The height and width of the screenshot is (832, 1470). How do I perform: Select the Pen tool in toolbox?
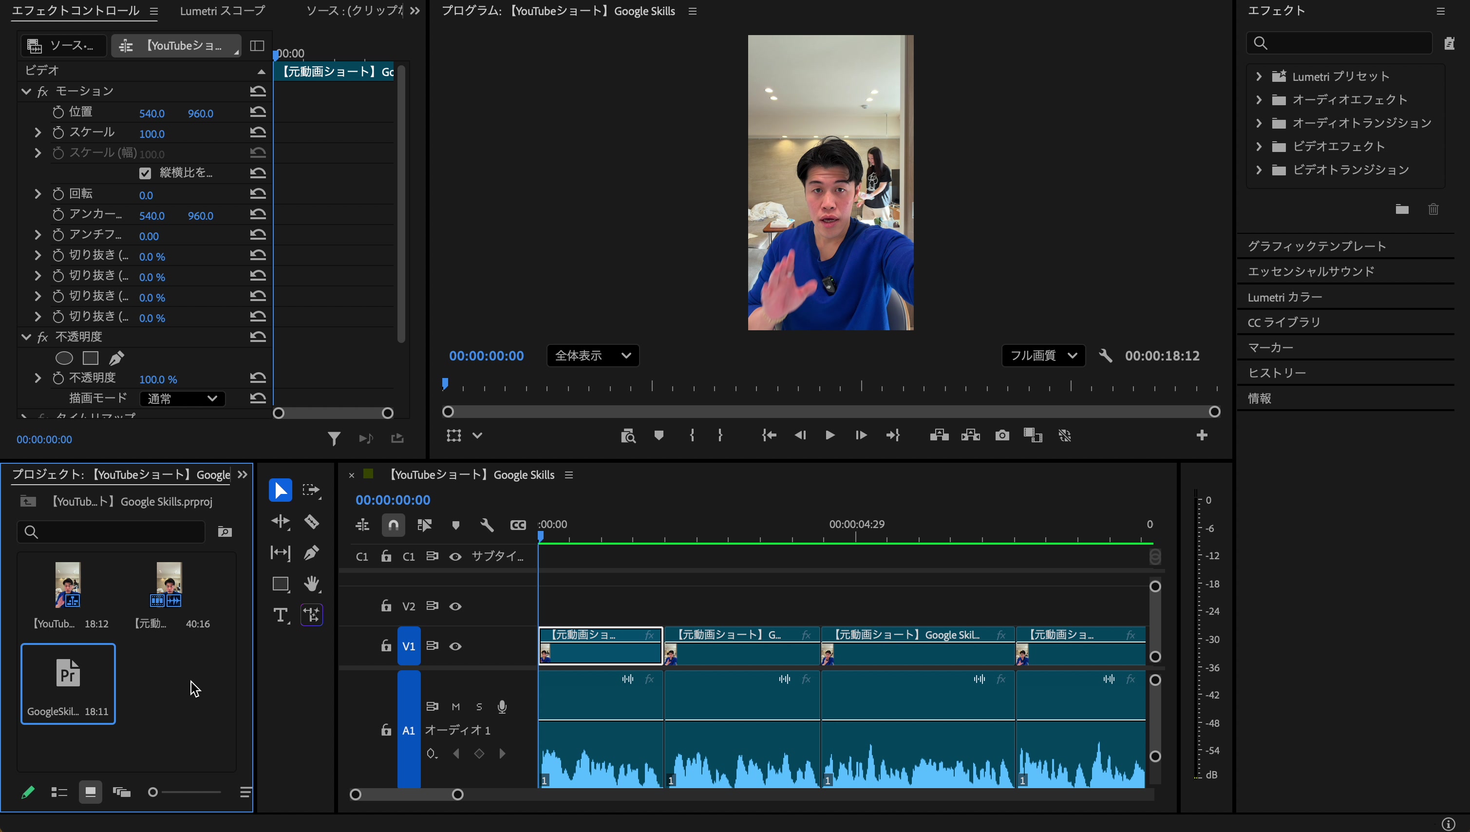click(x=311, y=552)
